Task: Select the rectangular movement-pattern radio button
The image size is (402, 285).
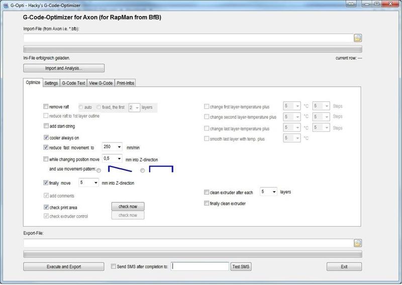Action: coord(143,170)
